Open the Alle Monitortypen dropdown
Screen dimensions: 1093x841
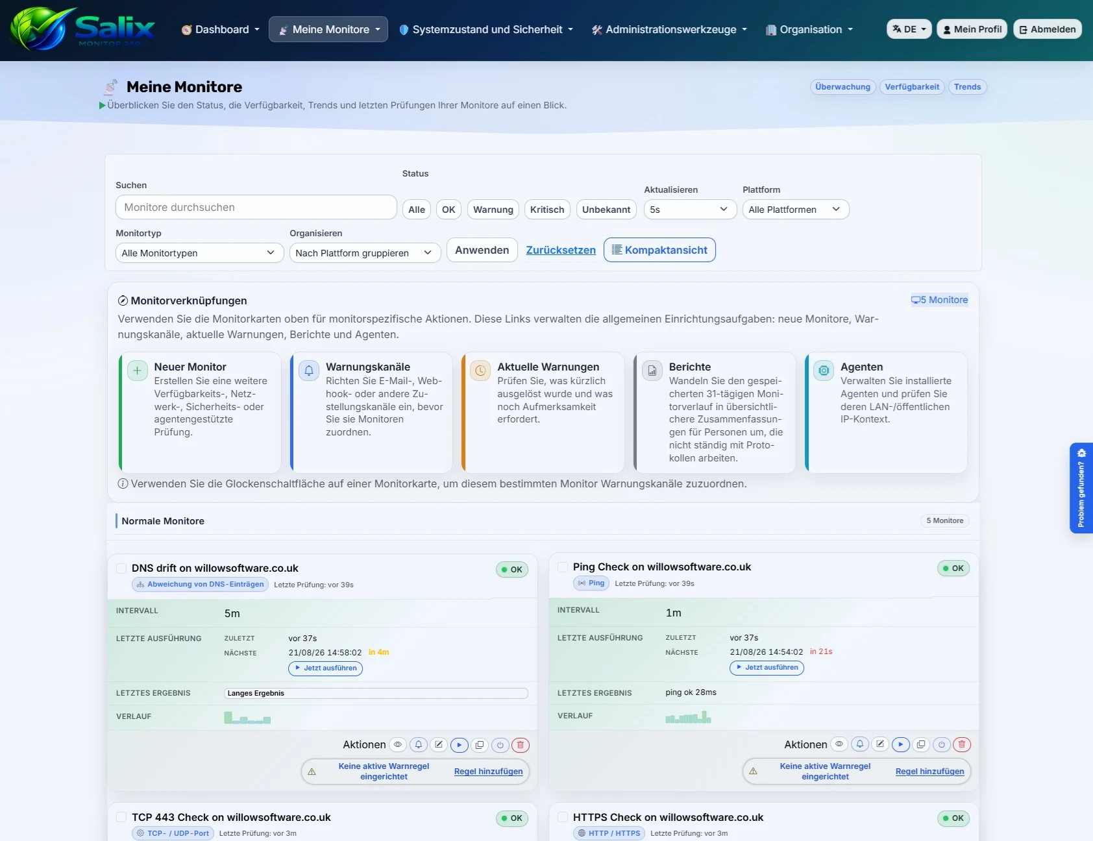[x=199, y=253]
